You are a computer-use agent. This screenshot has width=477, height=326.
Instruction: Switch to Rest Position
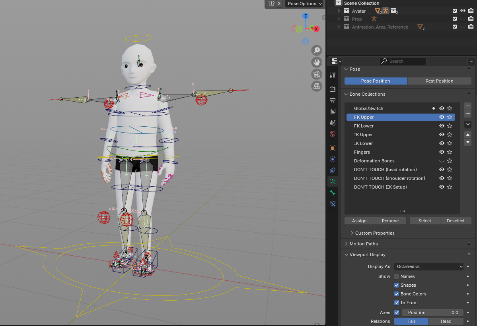439,81
